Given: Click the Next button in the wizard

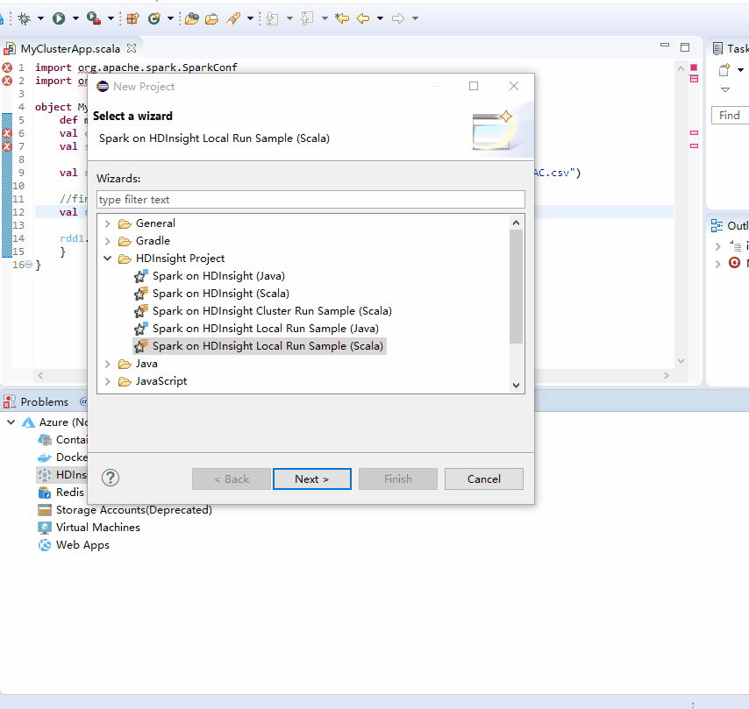Looking at the screenshot, I should (311, 479).
